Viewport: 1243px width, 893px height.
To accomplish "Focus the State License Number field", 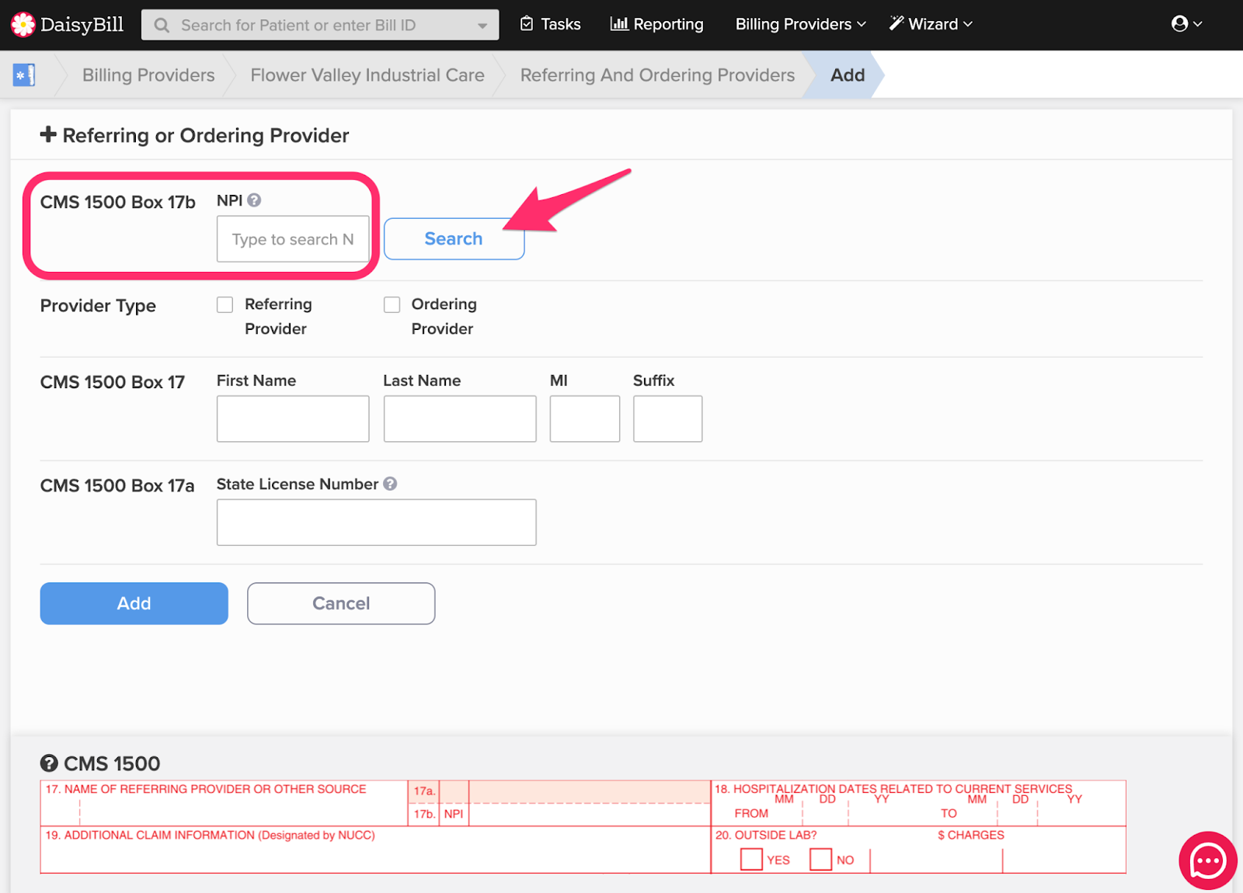I will click(x=376, y=522).
